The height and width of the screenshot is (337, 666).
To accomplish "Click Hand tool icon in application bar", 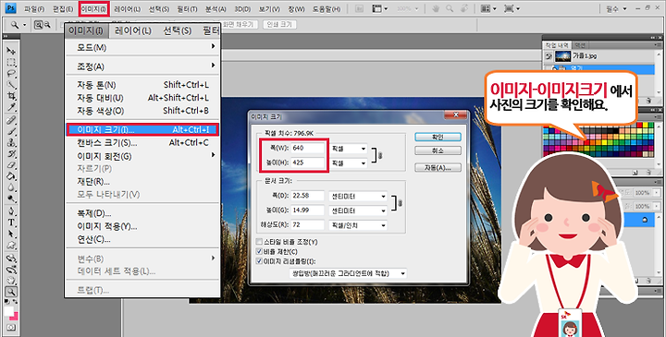I will 436,8.
